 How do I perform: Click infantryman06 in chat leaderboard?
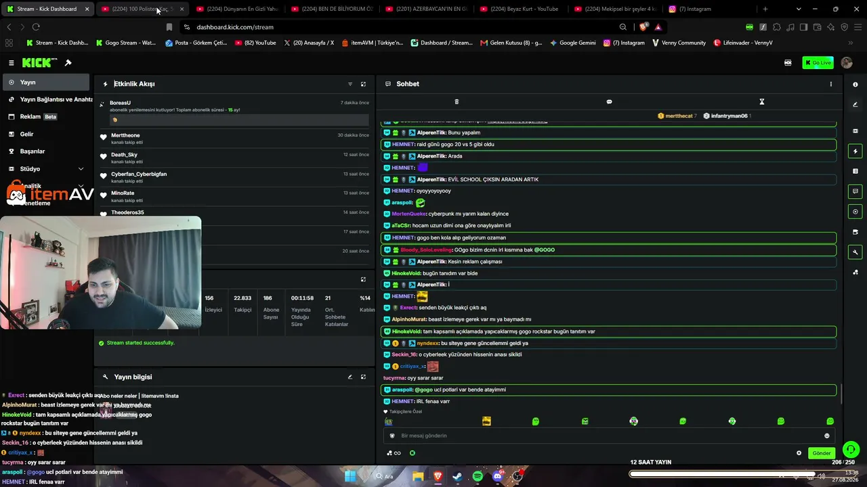(729, 116)
